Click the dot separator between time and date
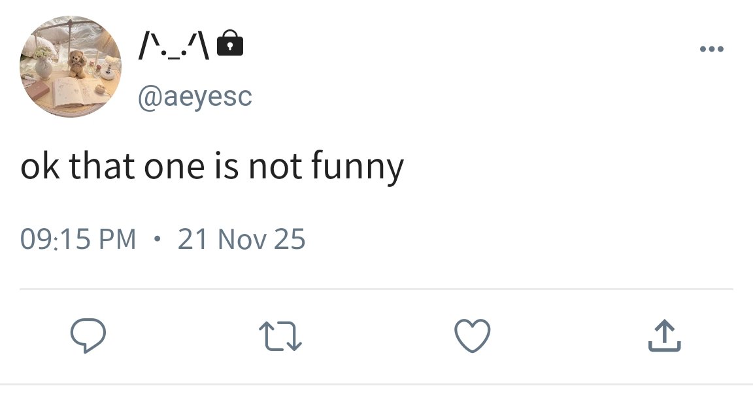This screenshot has width=753, height=396. pyautogui.click(x=157, y=239)
